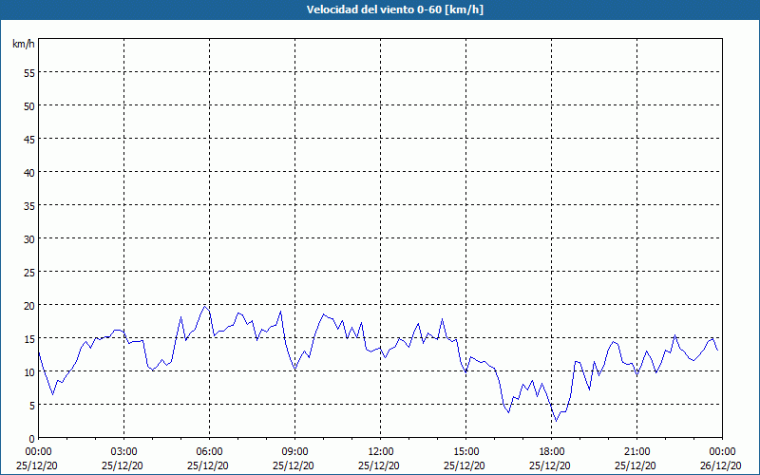This screenshot has width=760, height=475.
Task: Click the 26/12/20 date label
Action: tap(721, 465)
